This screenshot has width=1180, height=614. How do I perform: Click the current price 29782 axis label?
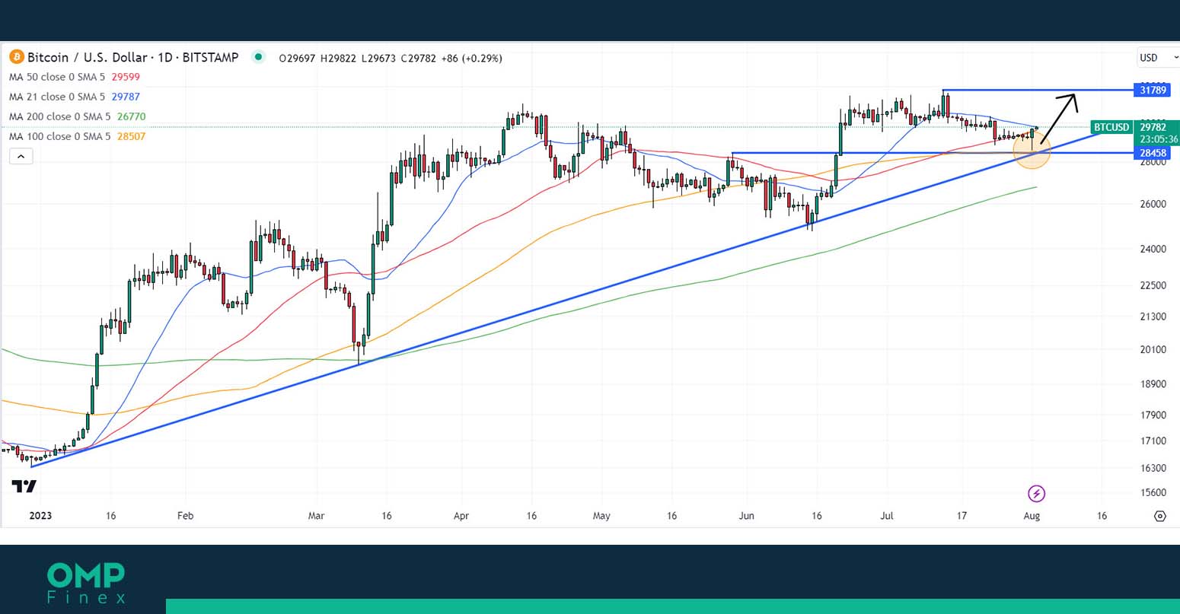tap(1153, 128)
